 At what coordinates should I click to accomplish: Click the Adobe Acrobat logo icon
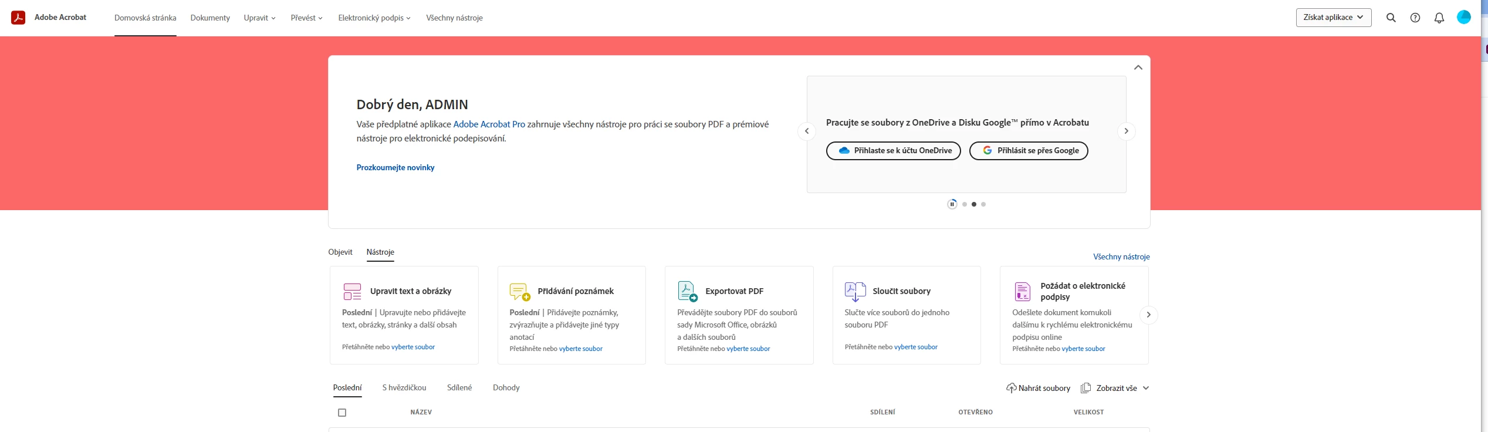18,18
